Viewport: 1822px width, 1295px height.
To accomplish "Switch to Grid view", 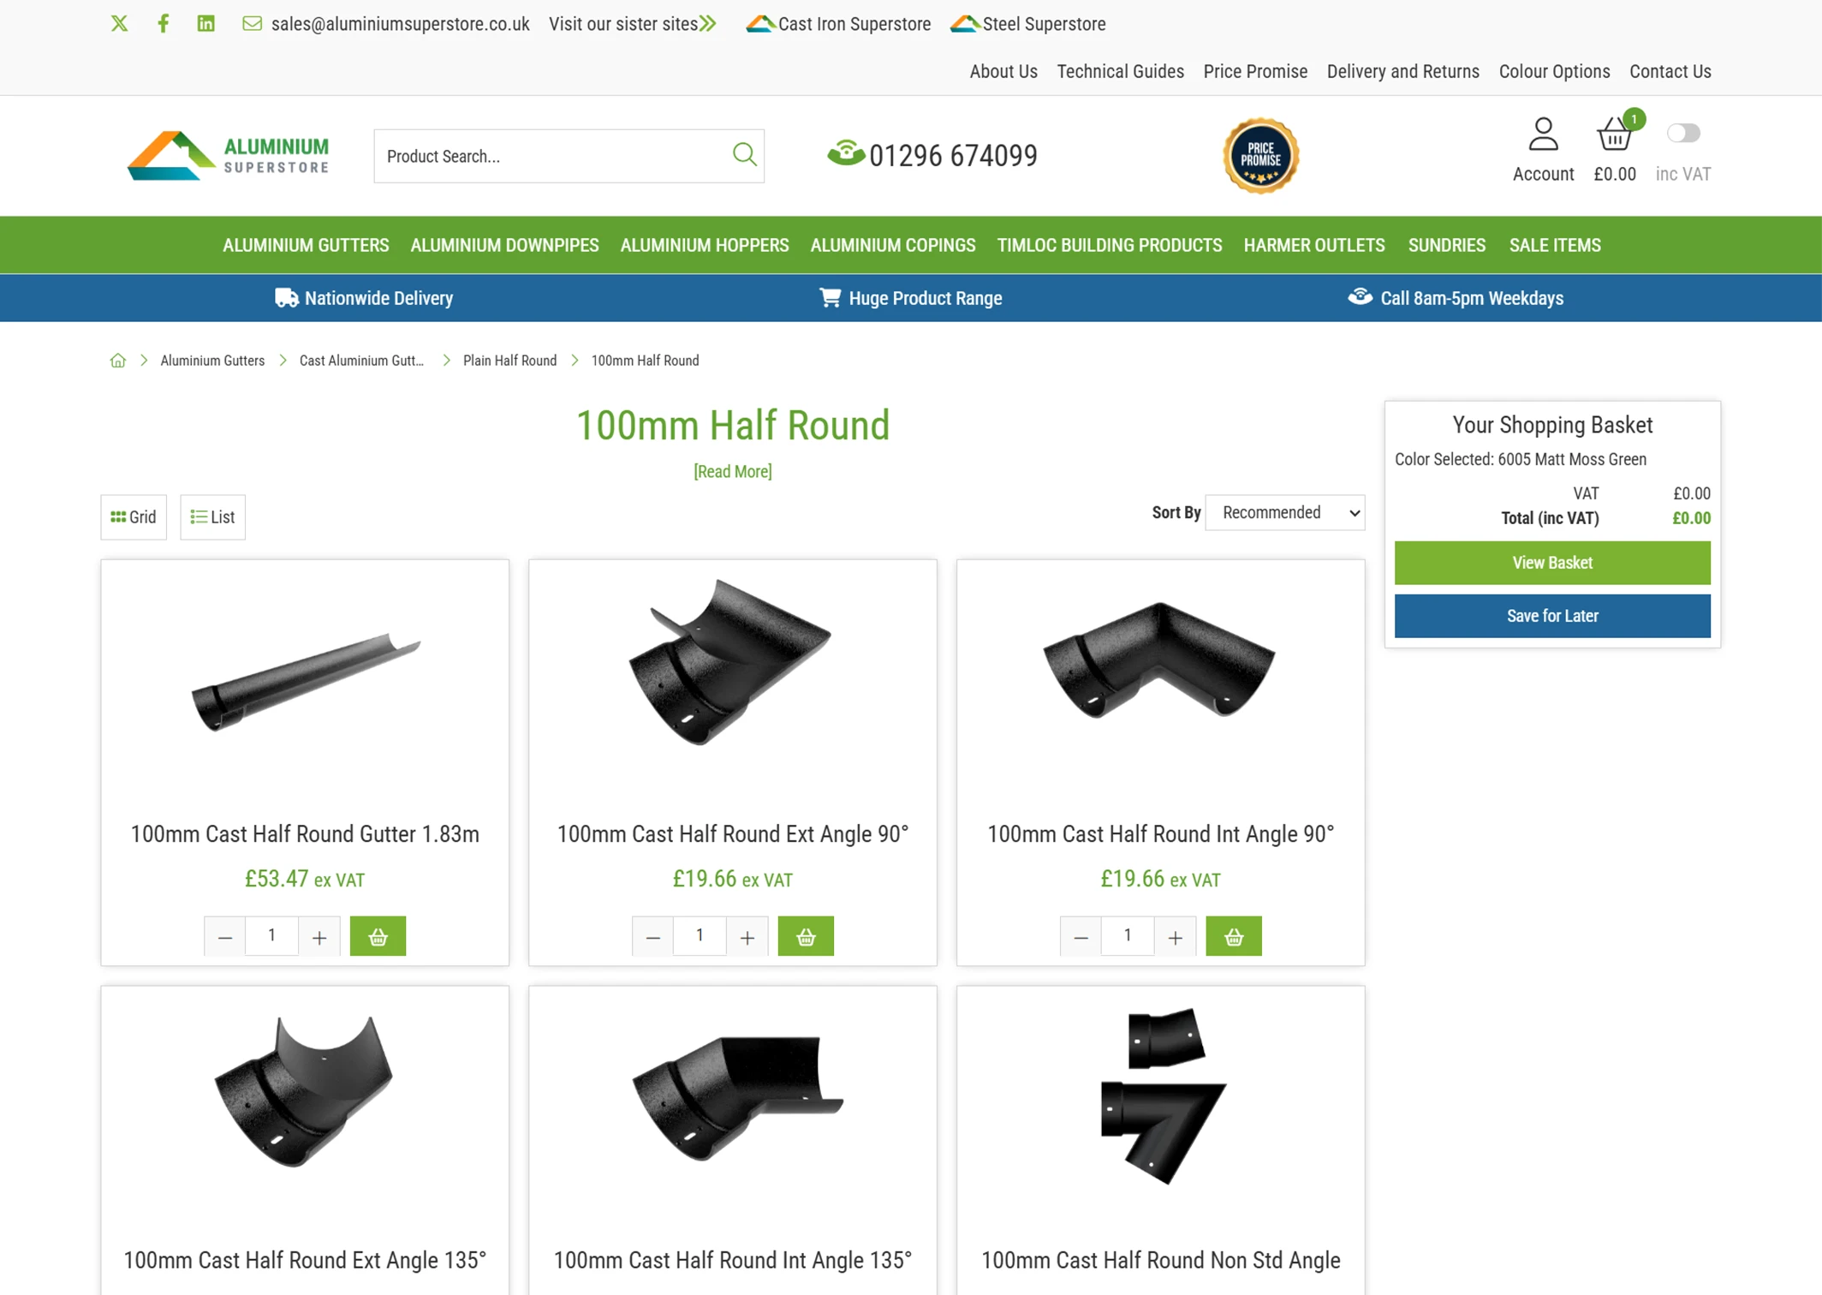I will tap(134, 517).
